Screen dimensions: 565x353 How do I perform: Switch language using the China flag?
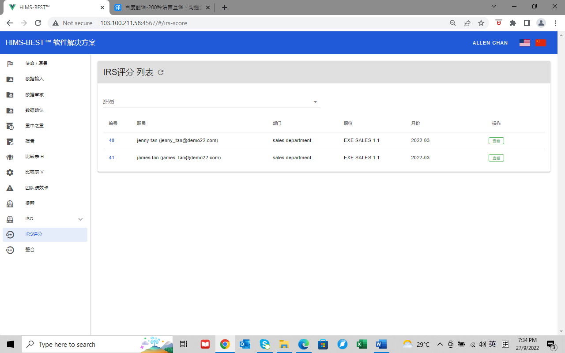tap(541, 43)
